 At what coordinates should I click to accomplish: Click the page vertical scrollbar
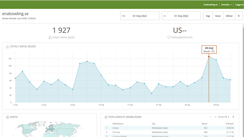243,80
